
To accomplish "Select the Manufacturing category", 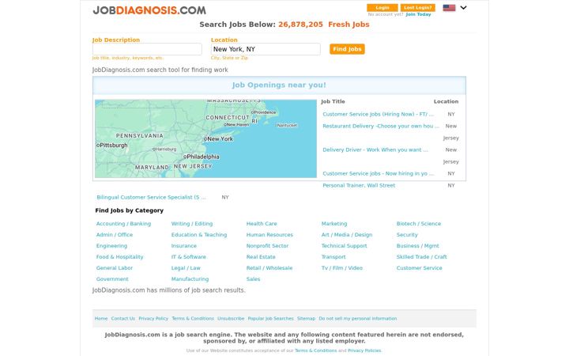I will (190, 279).
